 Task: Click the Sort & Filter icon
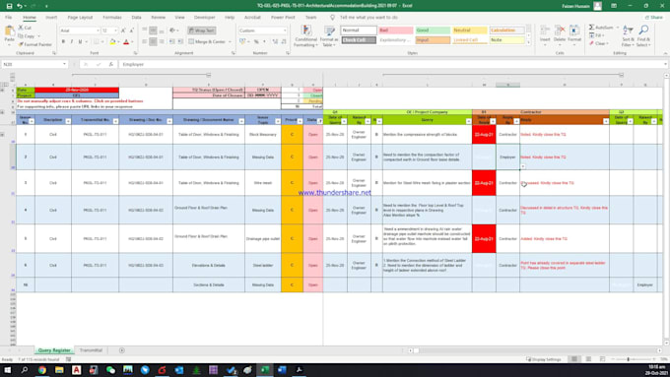pos(628,35)
